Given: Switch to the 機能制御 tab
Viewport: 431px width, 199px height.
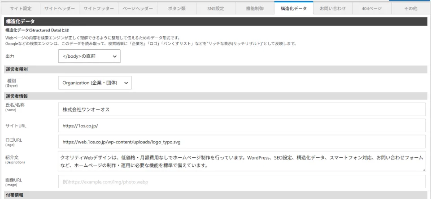Looking at the screenshot, I should point(255,9).
